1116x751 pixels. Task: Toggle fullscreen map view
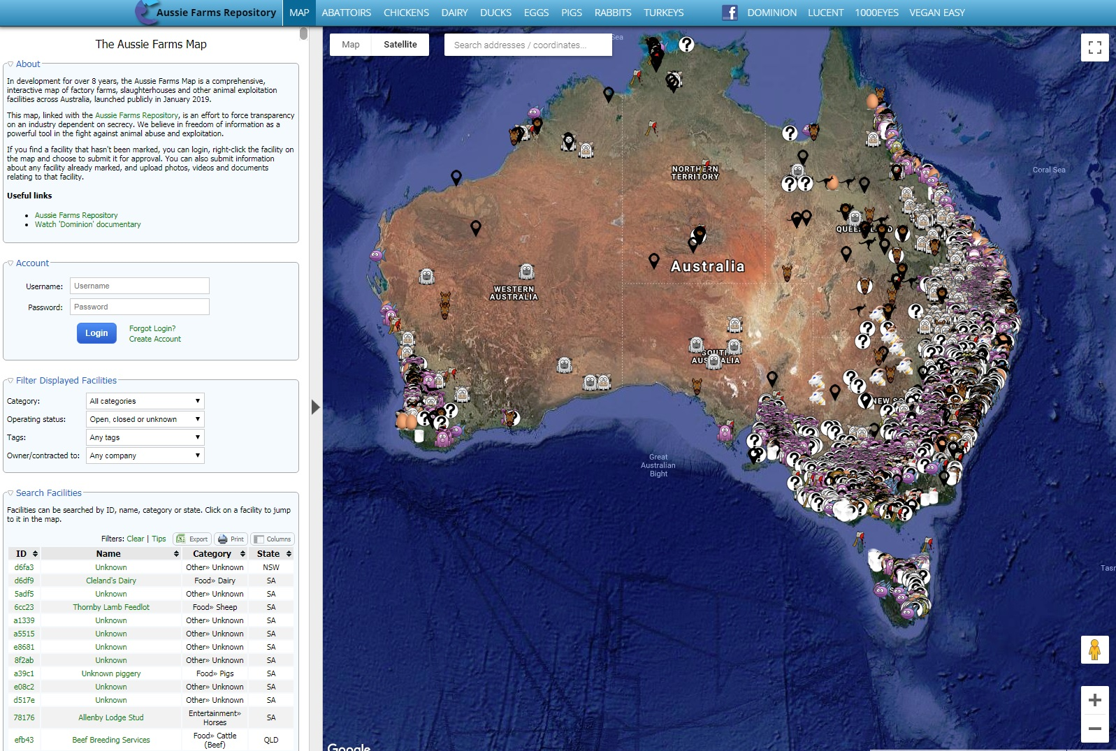click(1094, 48)
